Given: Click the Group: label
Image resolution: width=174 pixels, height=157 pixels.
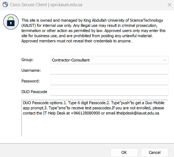Looking at the screenshot, I should coord(27,60).
